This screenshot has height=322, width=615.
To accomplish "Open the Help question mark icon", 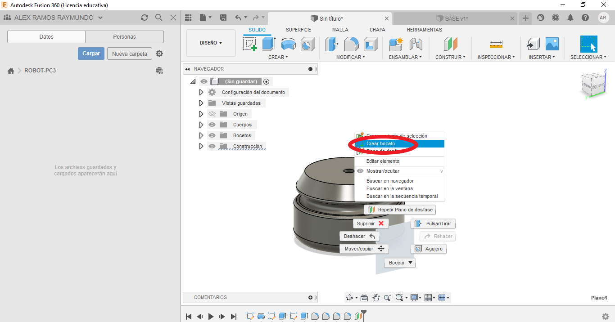I will (x=585, y=18).
